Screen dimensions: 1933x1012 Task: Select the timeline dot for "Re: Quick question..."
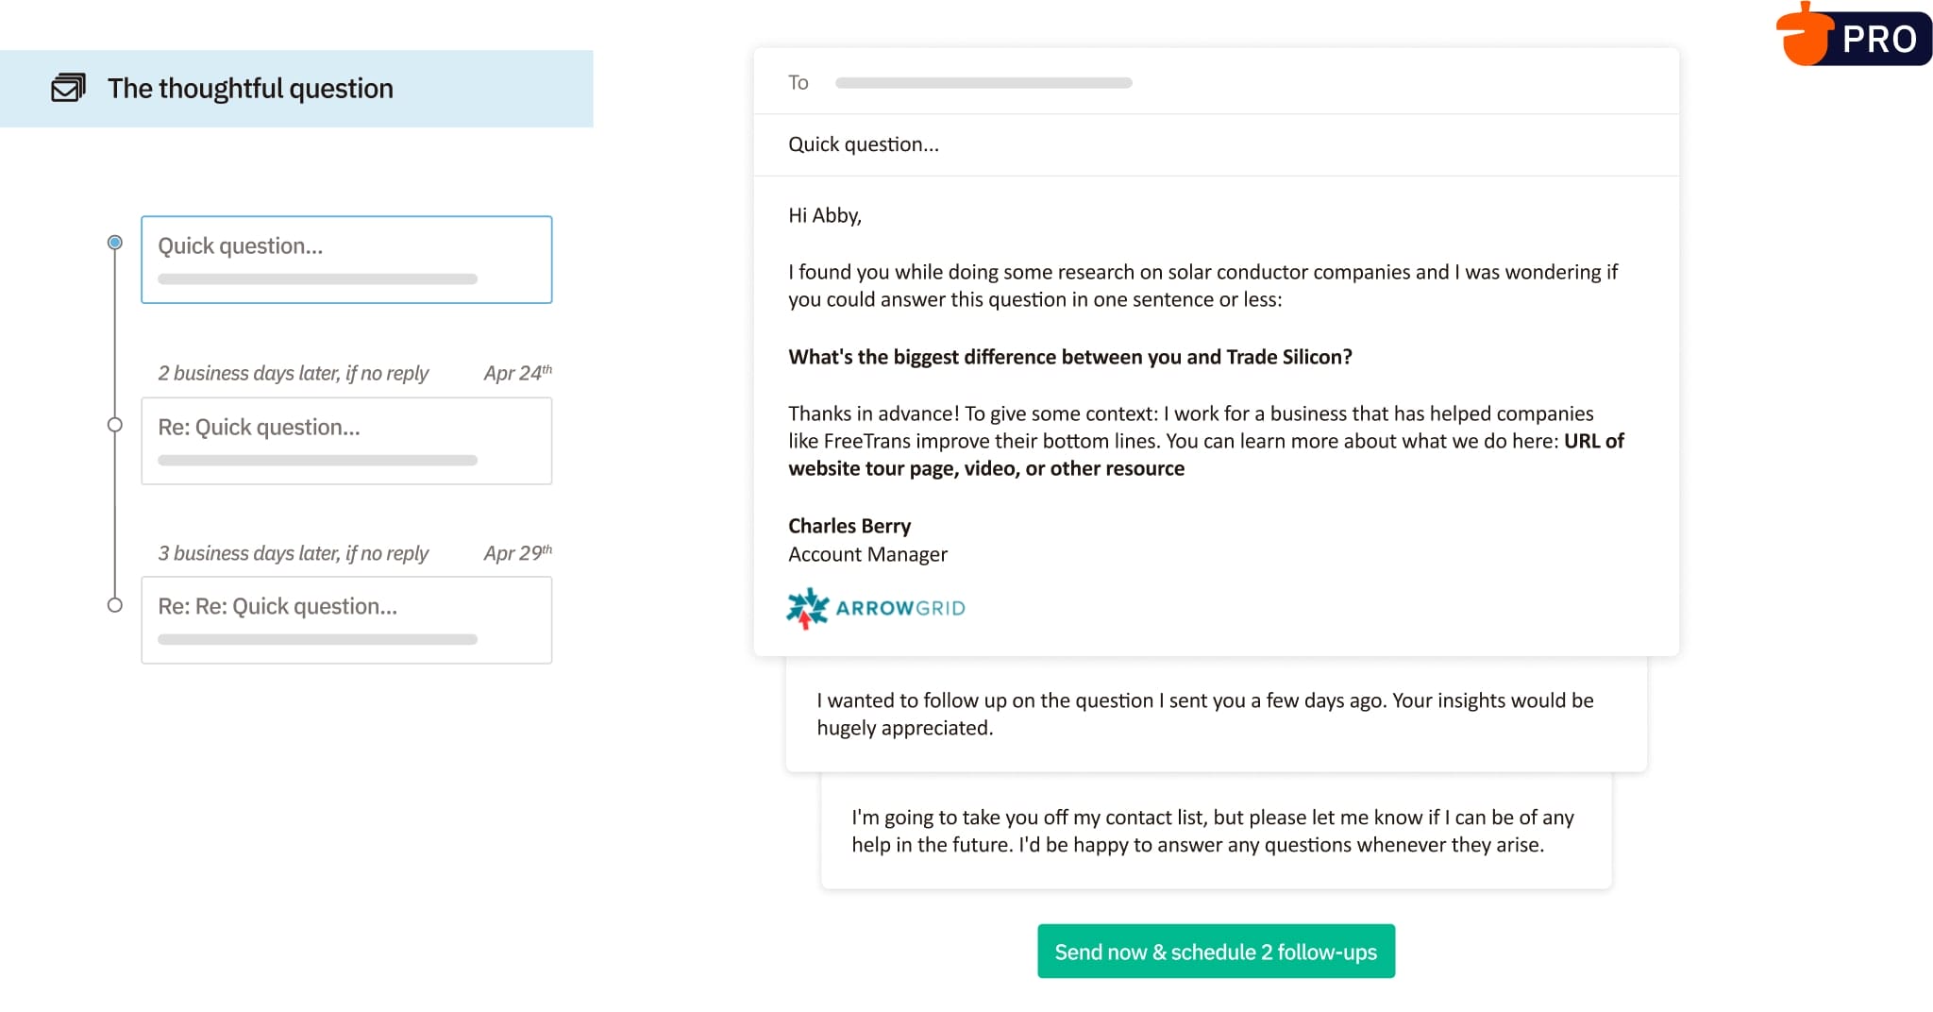pyautogui.click(x=115, y=425)
